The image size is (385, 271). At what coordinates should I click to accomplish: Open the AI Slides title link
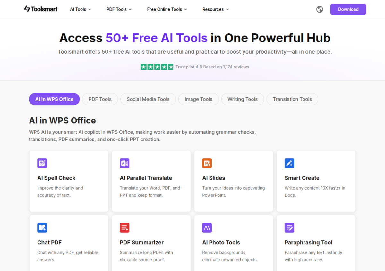click(214, 178)
